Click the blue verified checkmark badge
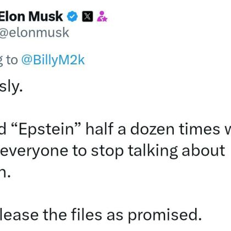Image resolution: width=231 pixels, height=231 pixels. 72,16
